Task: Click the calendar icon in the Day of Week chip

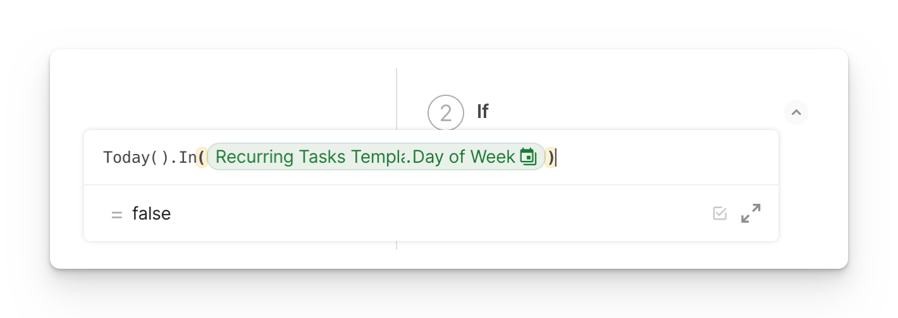Action: (x=527, y=156)
